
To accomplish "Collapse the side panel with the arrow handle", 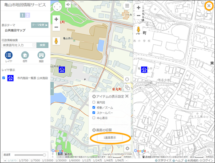I will 52,89.
